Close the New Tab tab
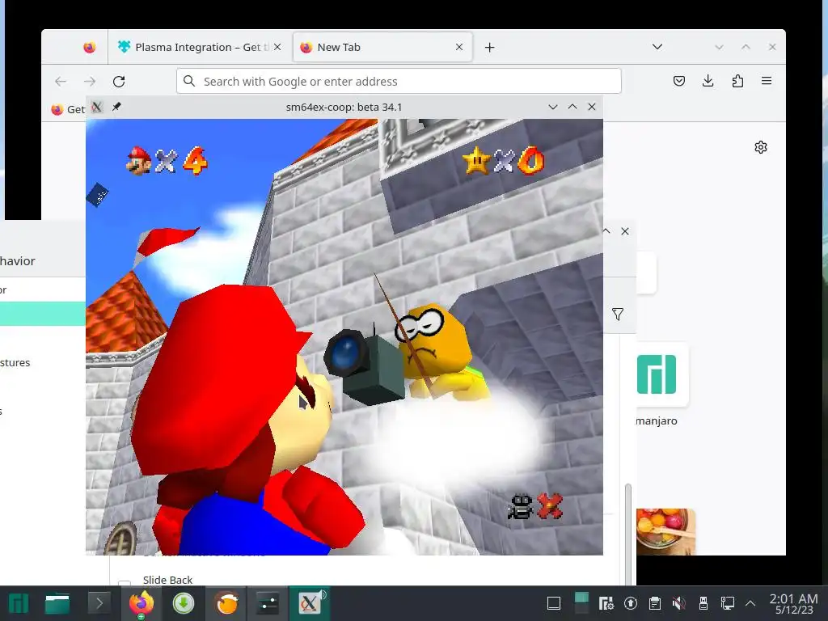The height and width of the screenshot is (621, 828). (459, 47)
